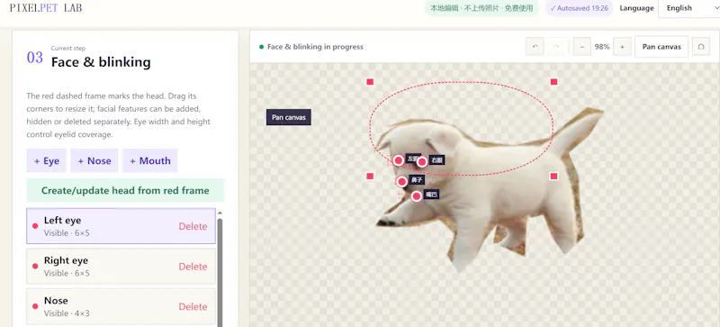The width and height of the screenshot is (720, 327).
Task: Delete the Nose feature
Action: coord(193,306)
